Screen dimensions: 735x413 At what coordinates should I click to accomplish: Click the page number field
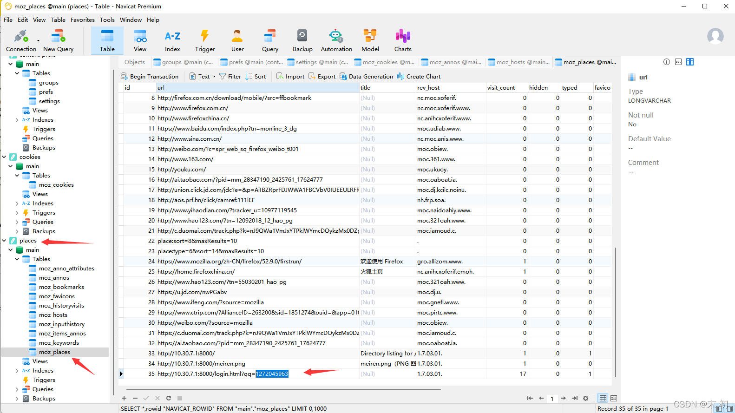tap(552, 398)
